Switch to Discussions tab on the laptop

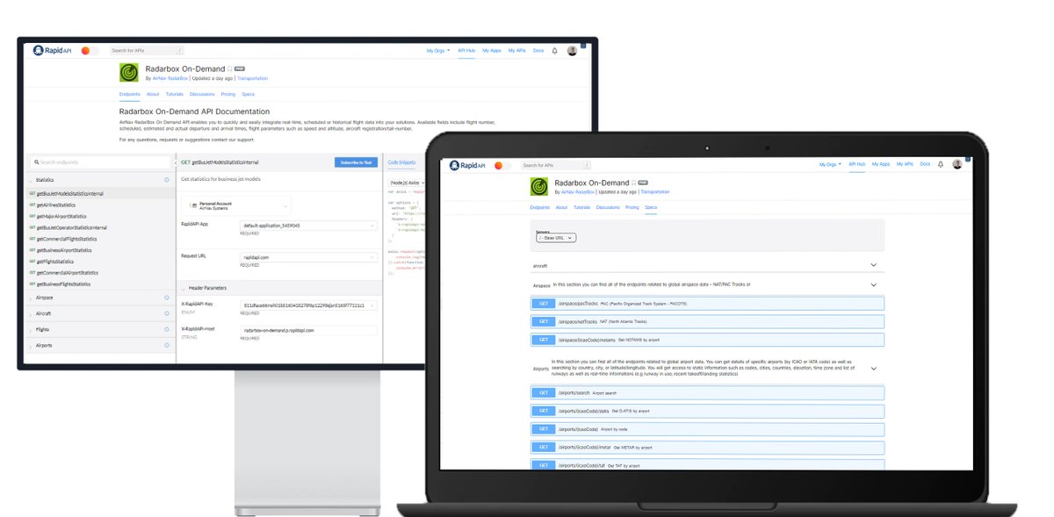(x=608, y=207)
